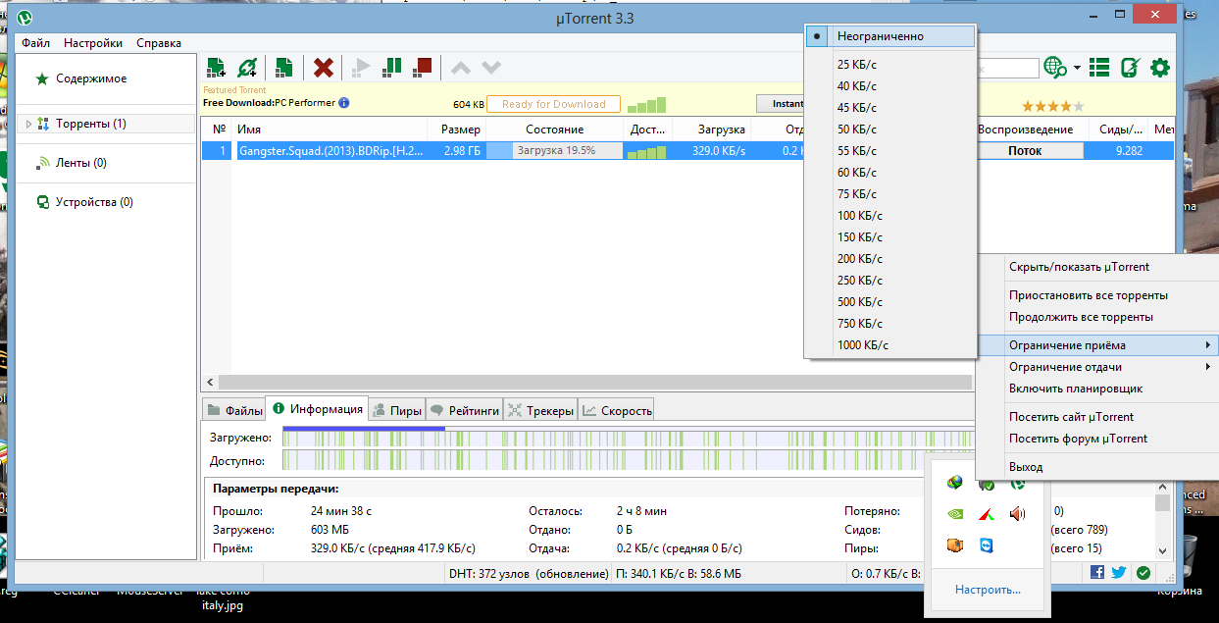Image resolution: width=1219 pixels, height=623 pixels.
Task: Click the Ready for Download button
Action: pyautogui.click(x=553, y=104)
